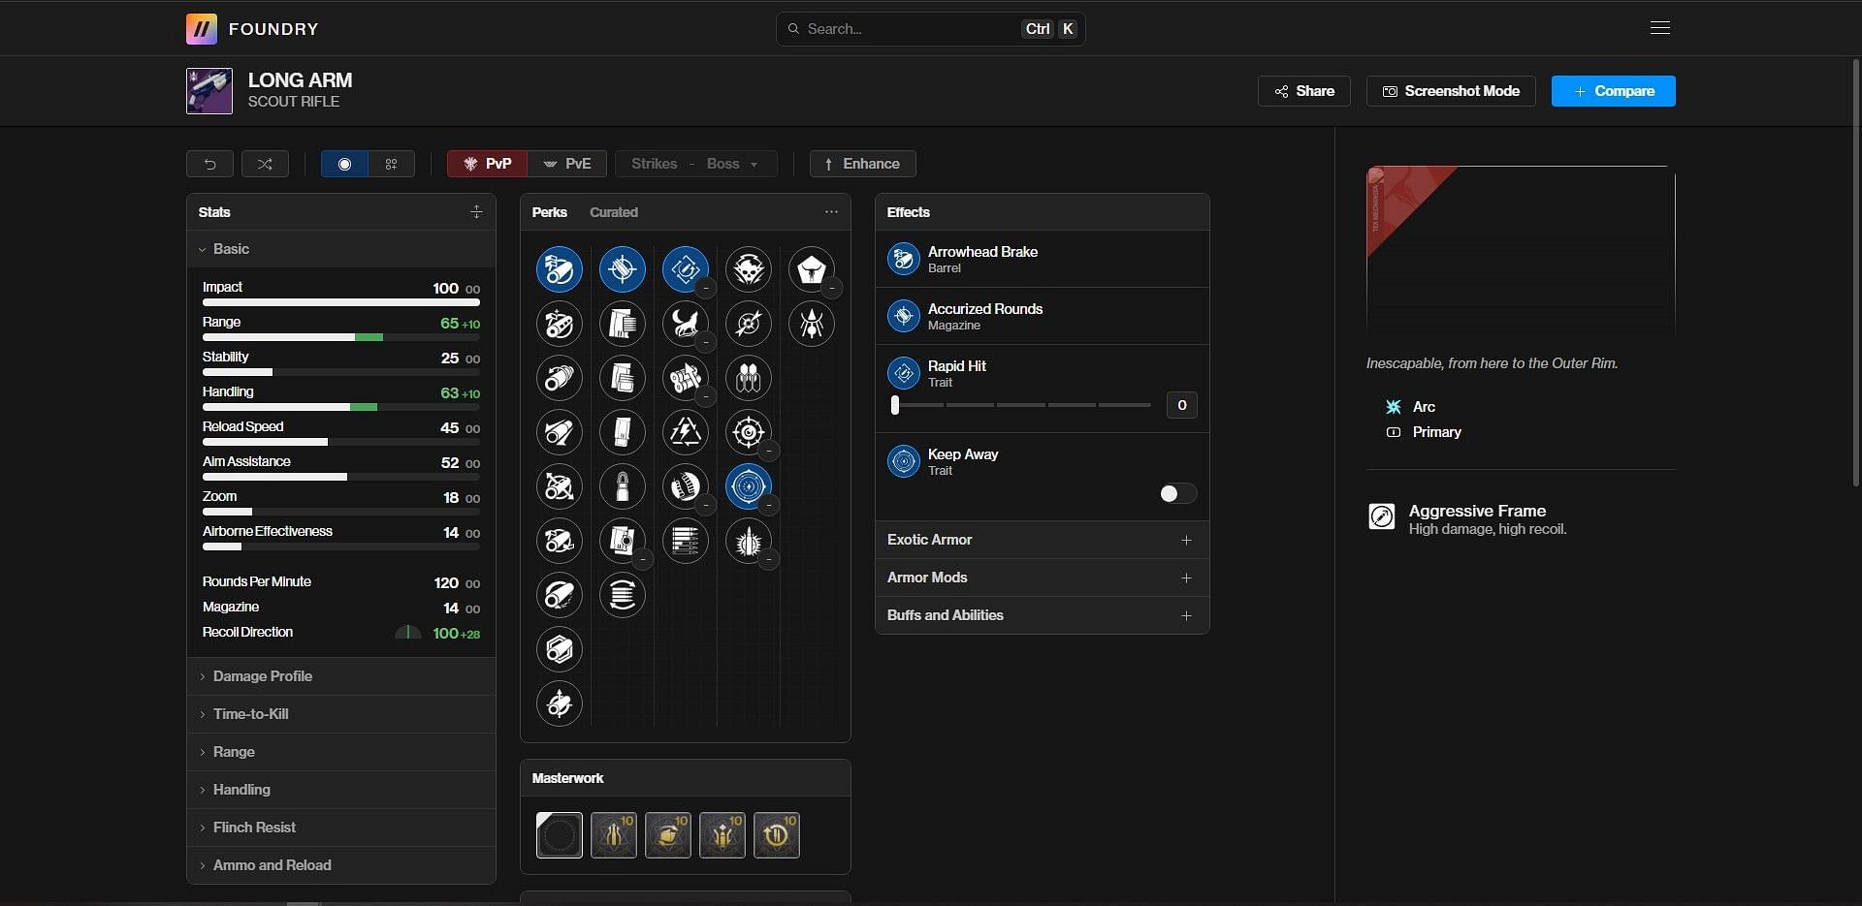Expand the Armor Mods row
This screenshot has height=906, width=1862.
click(x=1043, y=578)
